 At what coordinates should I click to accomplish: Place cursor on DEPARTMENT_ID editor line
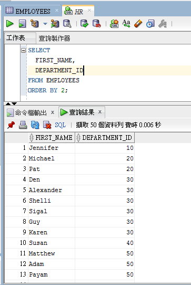[x=59, y=70]
